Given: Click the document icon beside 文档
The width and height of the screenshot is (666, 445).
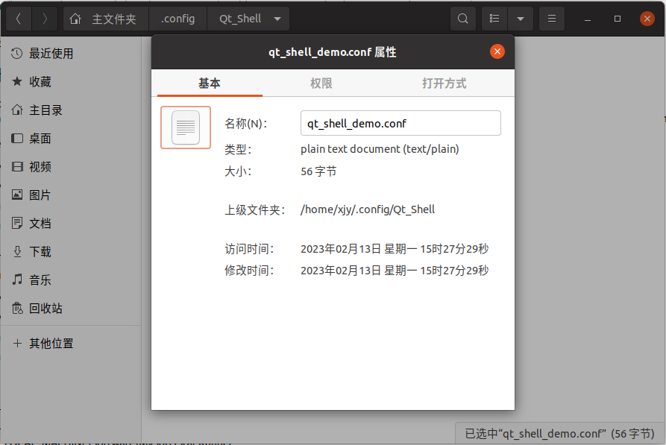Looking at the screenshot, I should click(x=17, y=223).
